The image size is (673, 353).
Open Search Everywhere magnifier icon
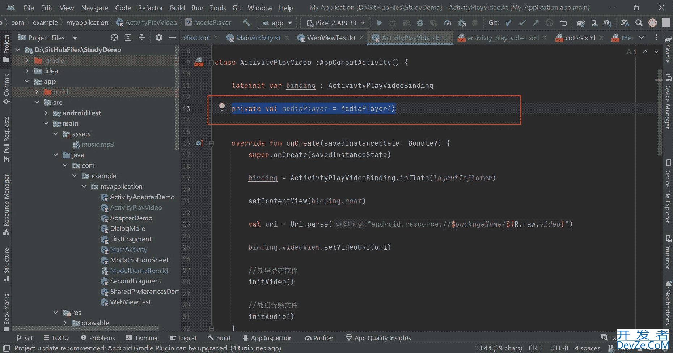click(x=639, y=23)
